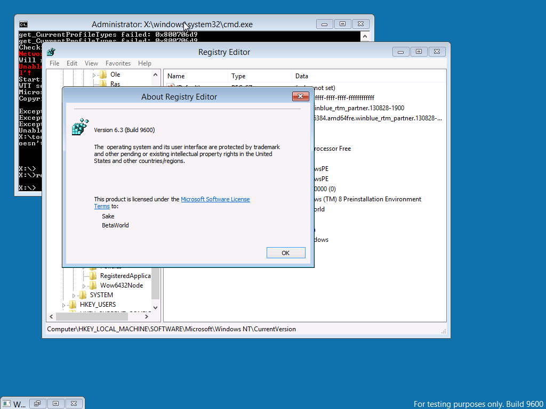The image size is (546, 409).
Task: Select the Wow6432Node tree item label
Action: 122,285
